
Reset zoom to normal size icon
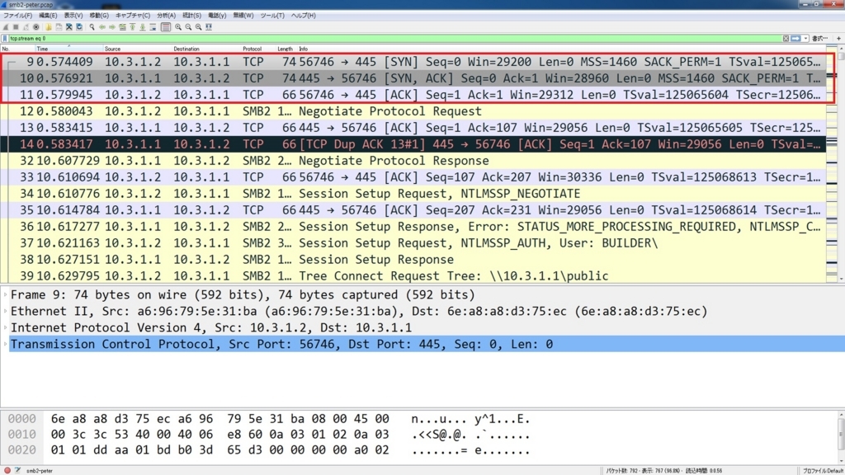pos(198,27)
